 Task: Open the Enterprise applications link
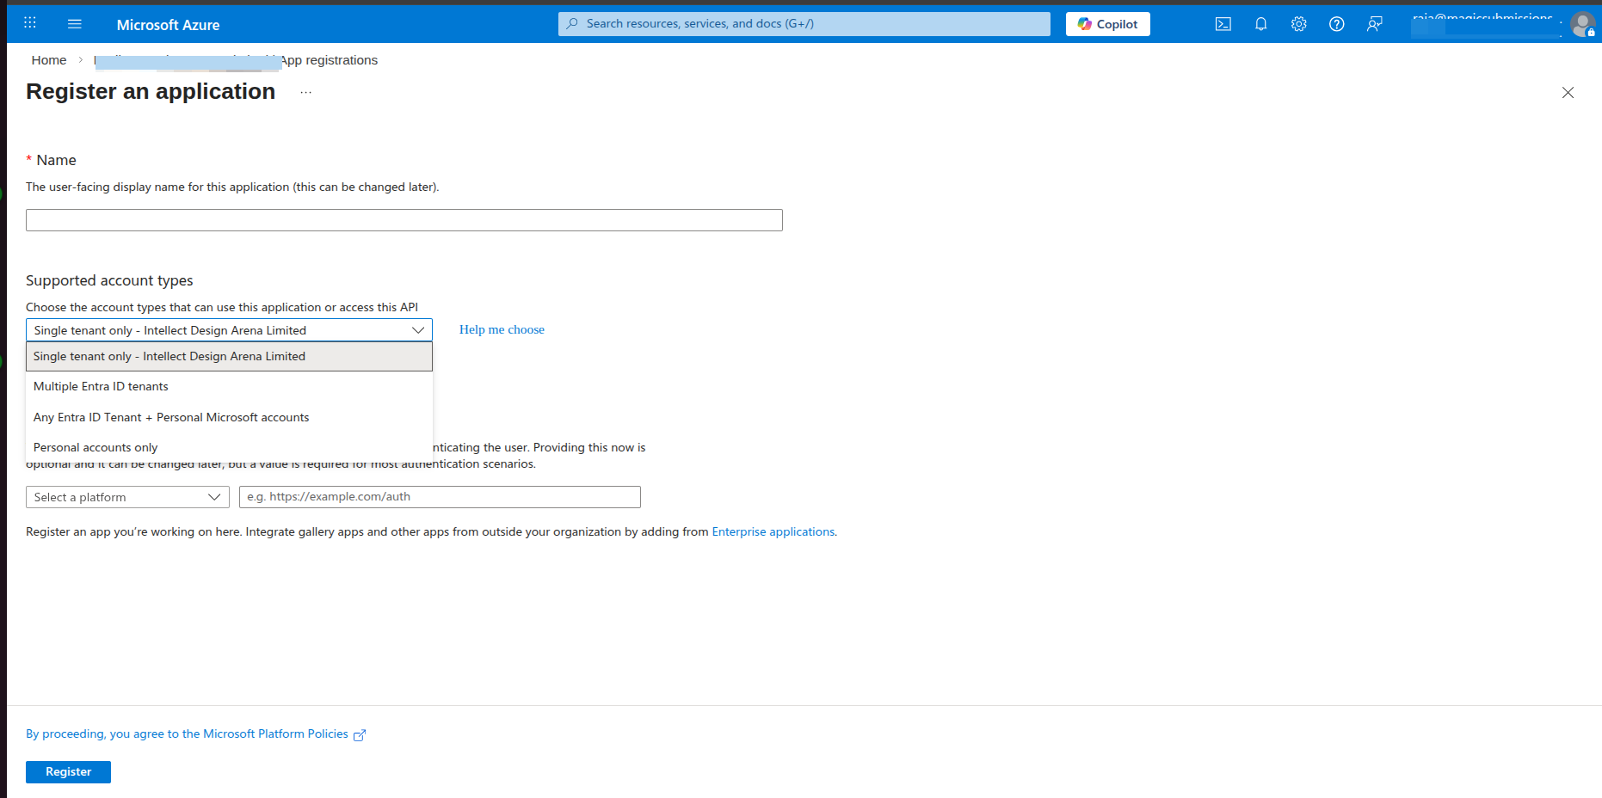773,531
